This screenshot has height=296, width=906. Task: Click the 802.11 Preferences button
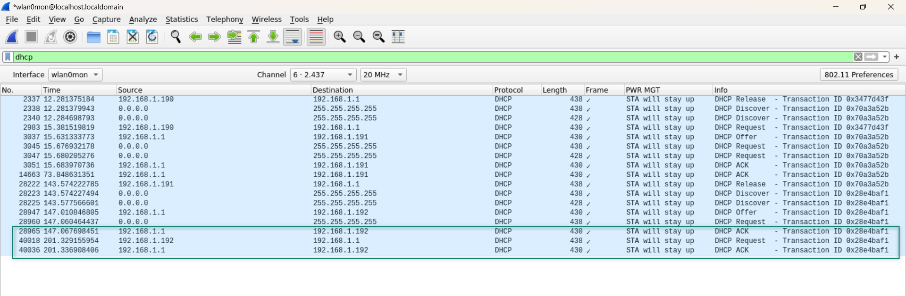(858, 75)
